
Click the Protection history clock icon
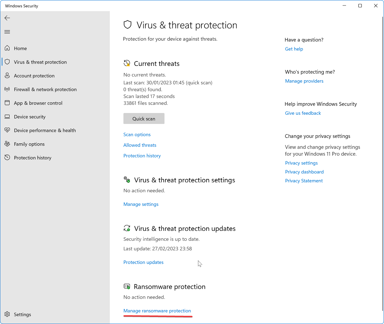(x=7, y=157)
